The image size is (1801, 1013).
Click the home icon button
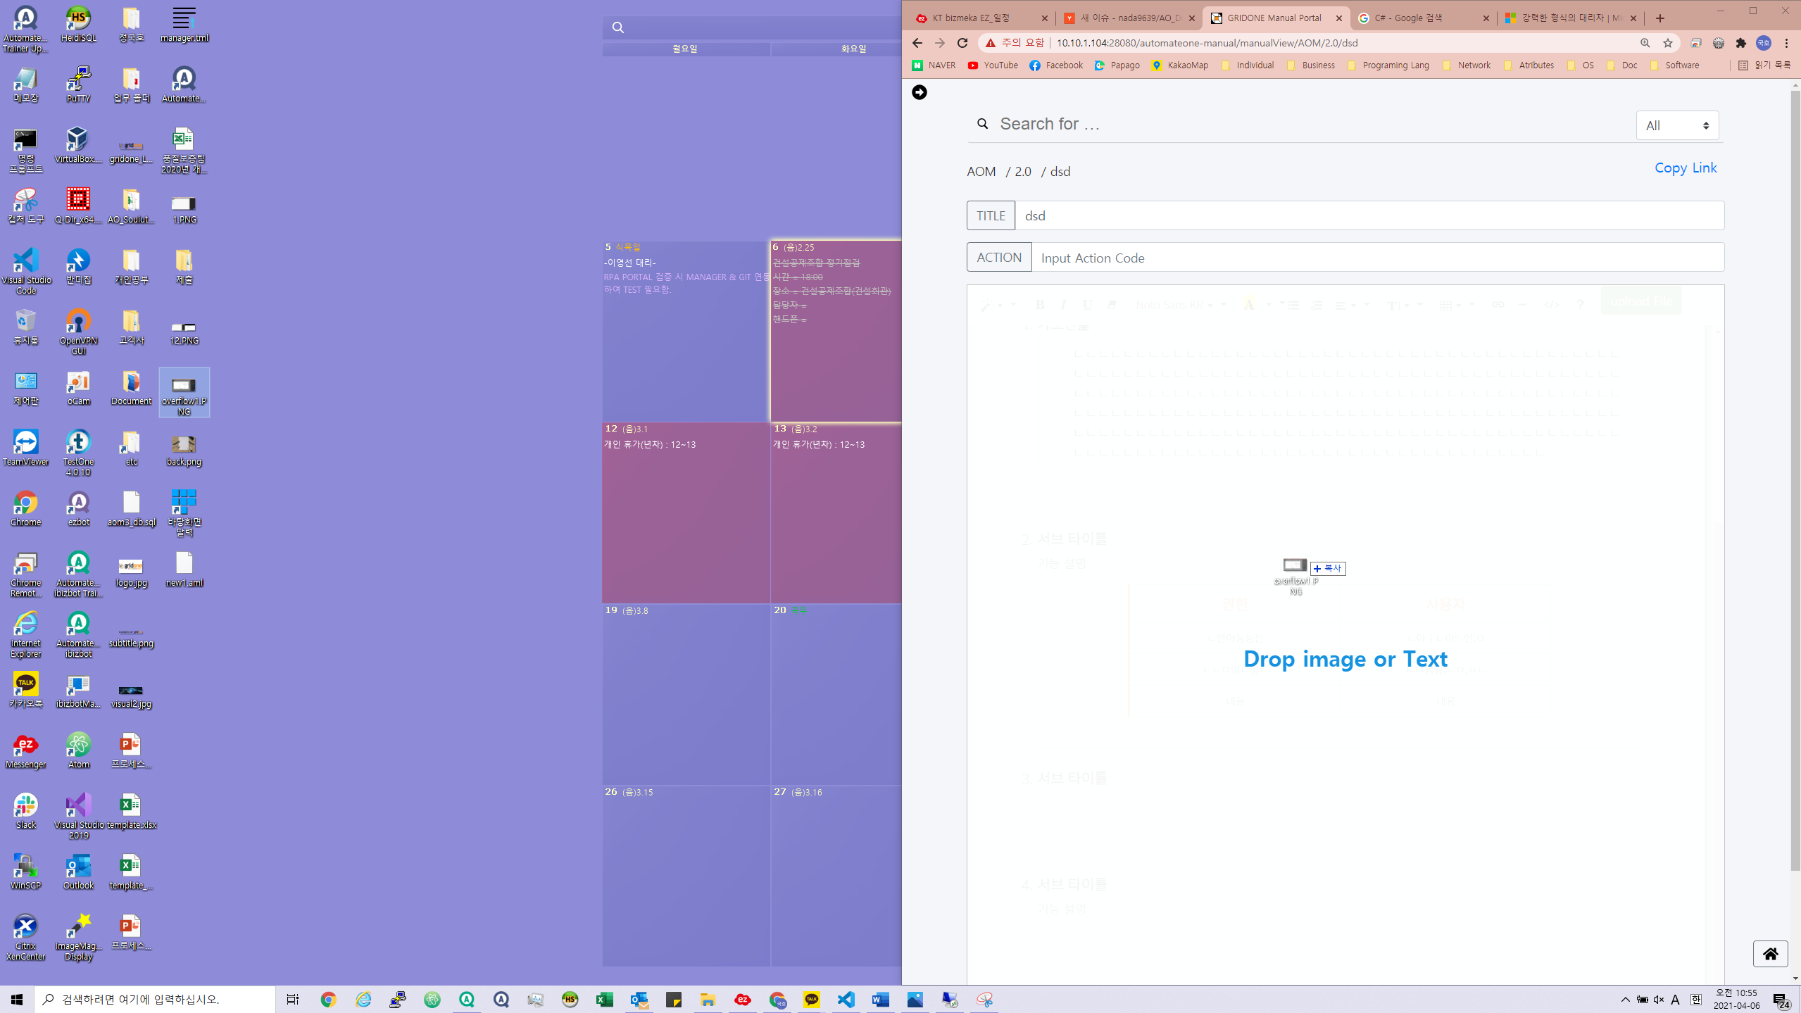[1769, 953]
